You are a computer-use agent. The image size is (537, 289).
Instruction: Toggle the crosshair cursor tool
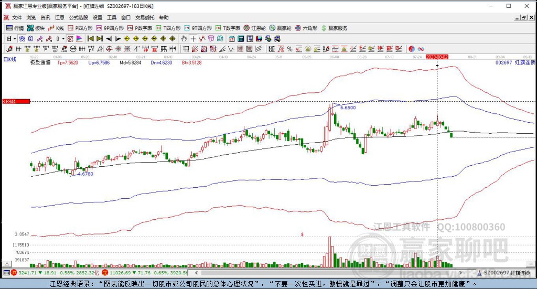(193, 38)
